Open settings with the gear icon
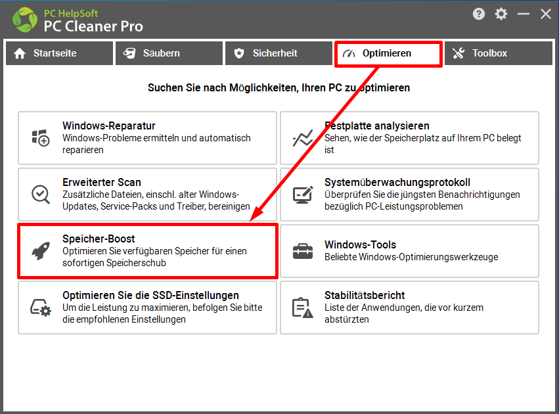 pyautogui.click(x=501, y=14)
